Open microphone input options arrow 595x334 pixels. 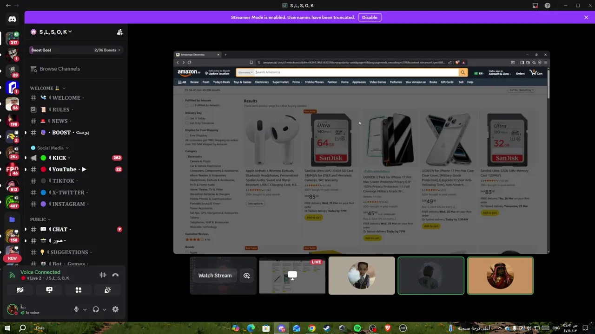coord(85,309)
